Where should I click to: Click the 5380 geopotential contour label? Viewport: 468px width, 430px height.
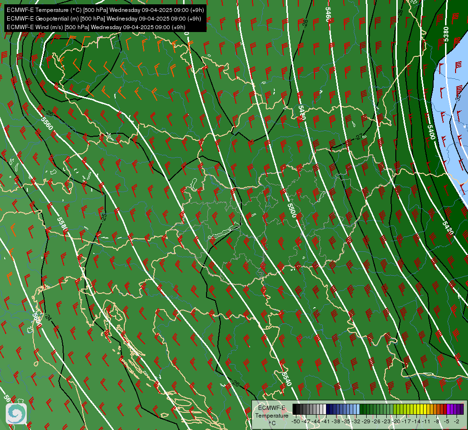tap(446, 34)
